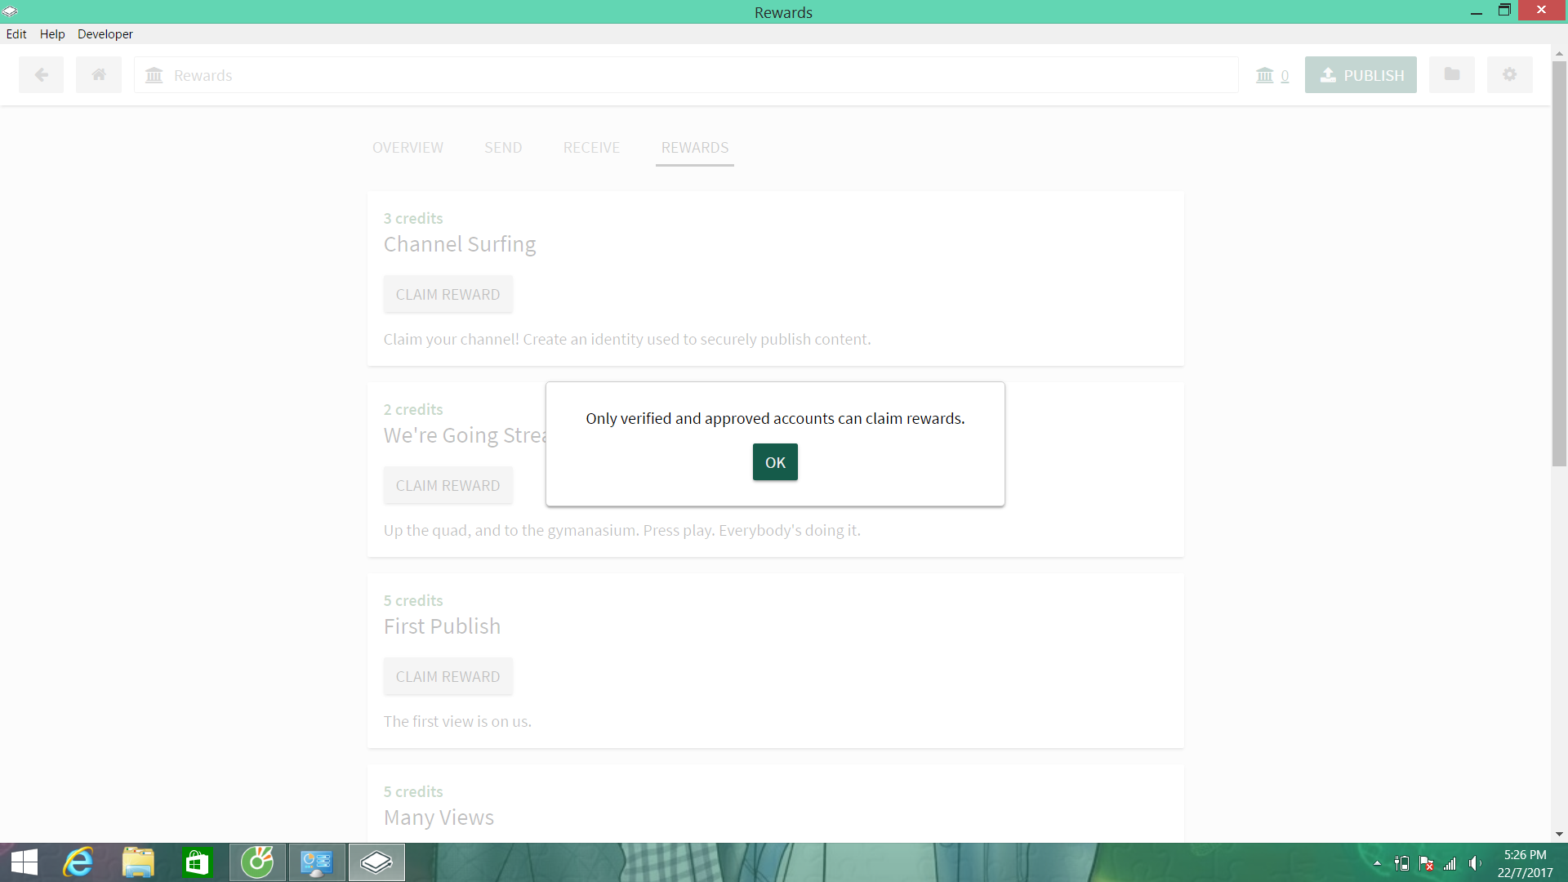Click the vertical scrollbar thumb
The height and width of the screenshot is (882, 1568).
pyautogui.click(x=1559, y=261)
